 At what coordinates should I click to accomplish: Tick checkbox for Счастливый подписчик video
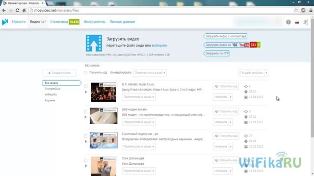(85, 136)
